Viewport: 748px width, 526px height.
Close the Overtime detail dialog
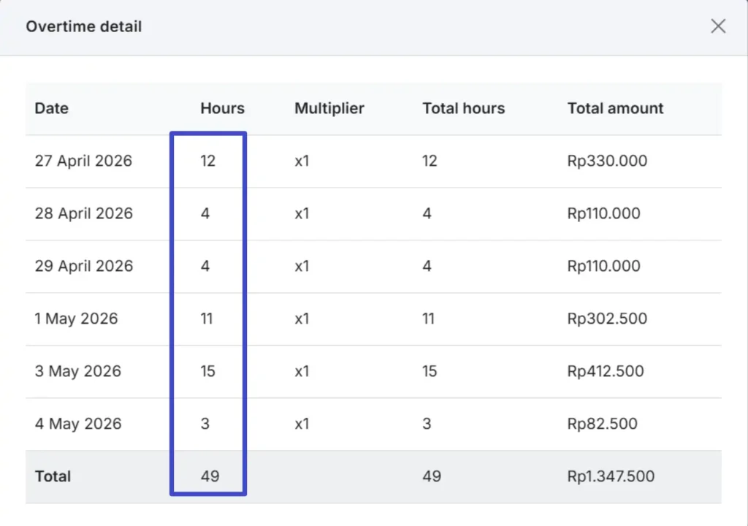click(718, 26)
